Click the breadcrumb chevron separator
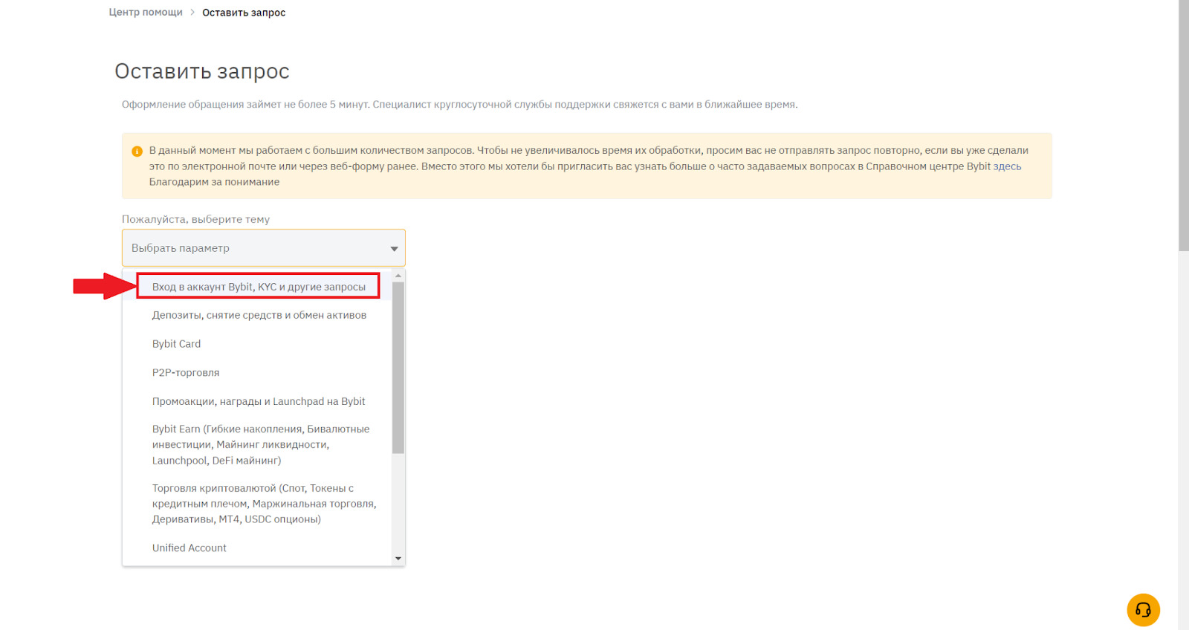Screen dimensions: 1189x630 tap(192, 12)
